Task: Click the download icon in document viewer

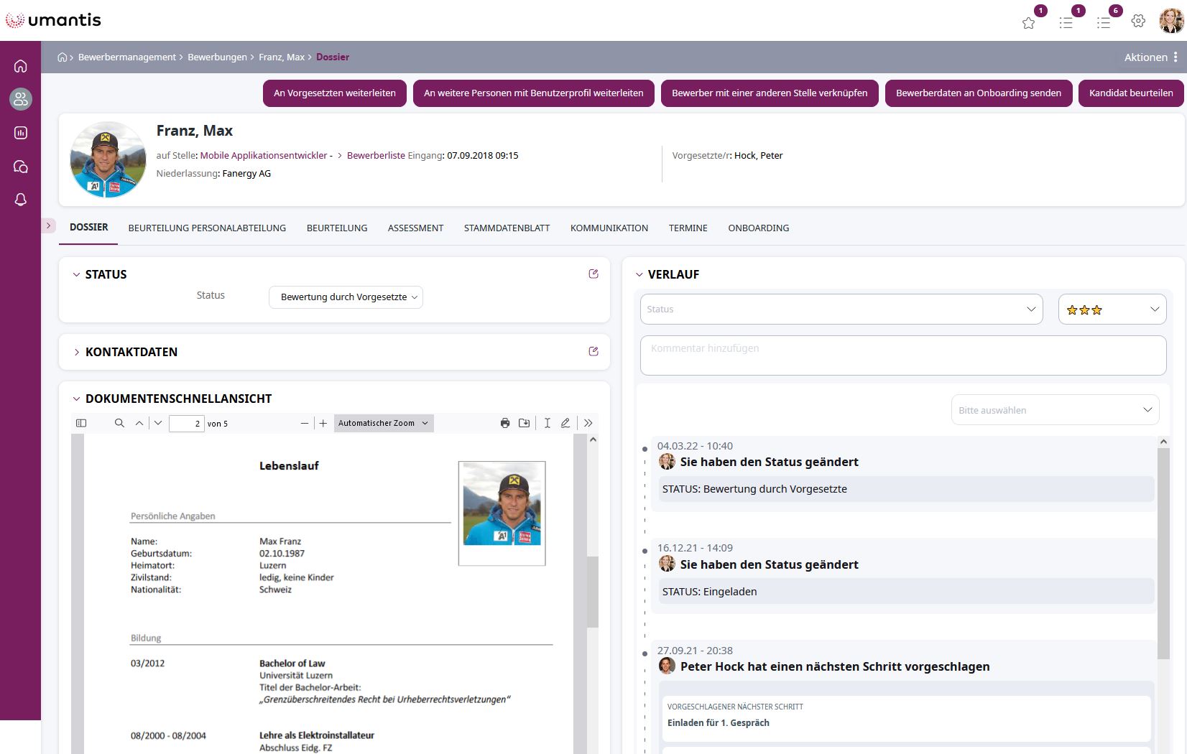Action: click(x=525, y=423)
